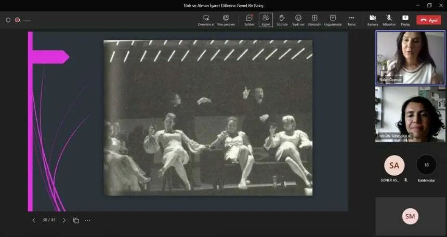
Task: Raise hand with 'Söz iste'
Action: pos(282,18)
